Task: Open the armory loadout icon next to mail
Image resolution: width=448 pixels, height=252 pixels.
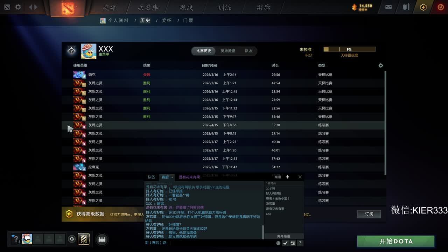Action: [406, 7]
